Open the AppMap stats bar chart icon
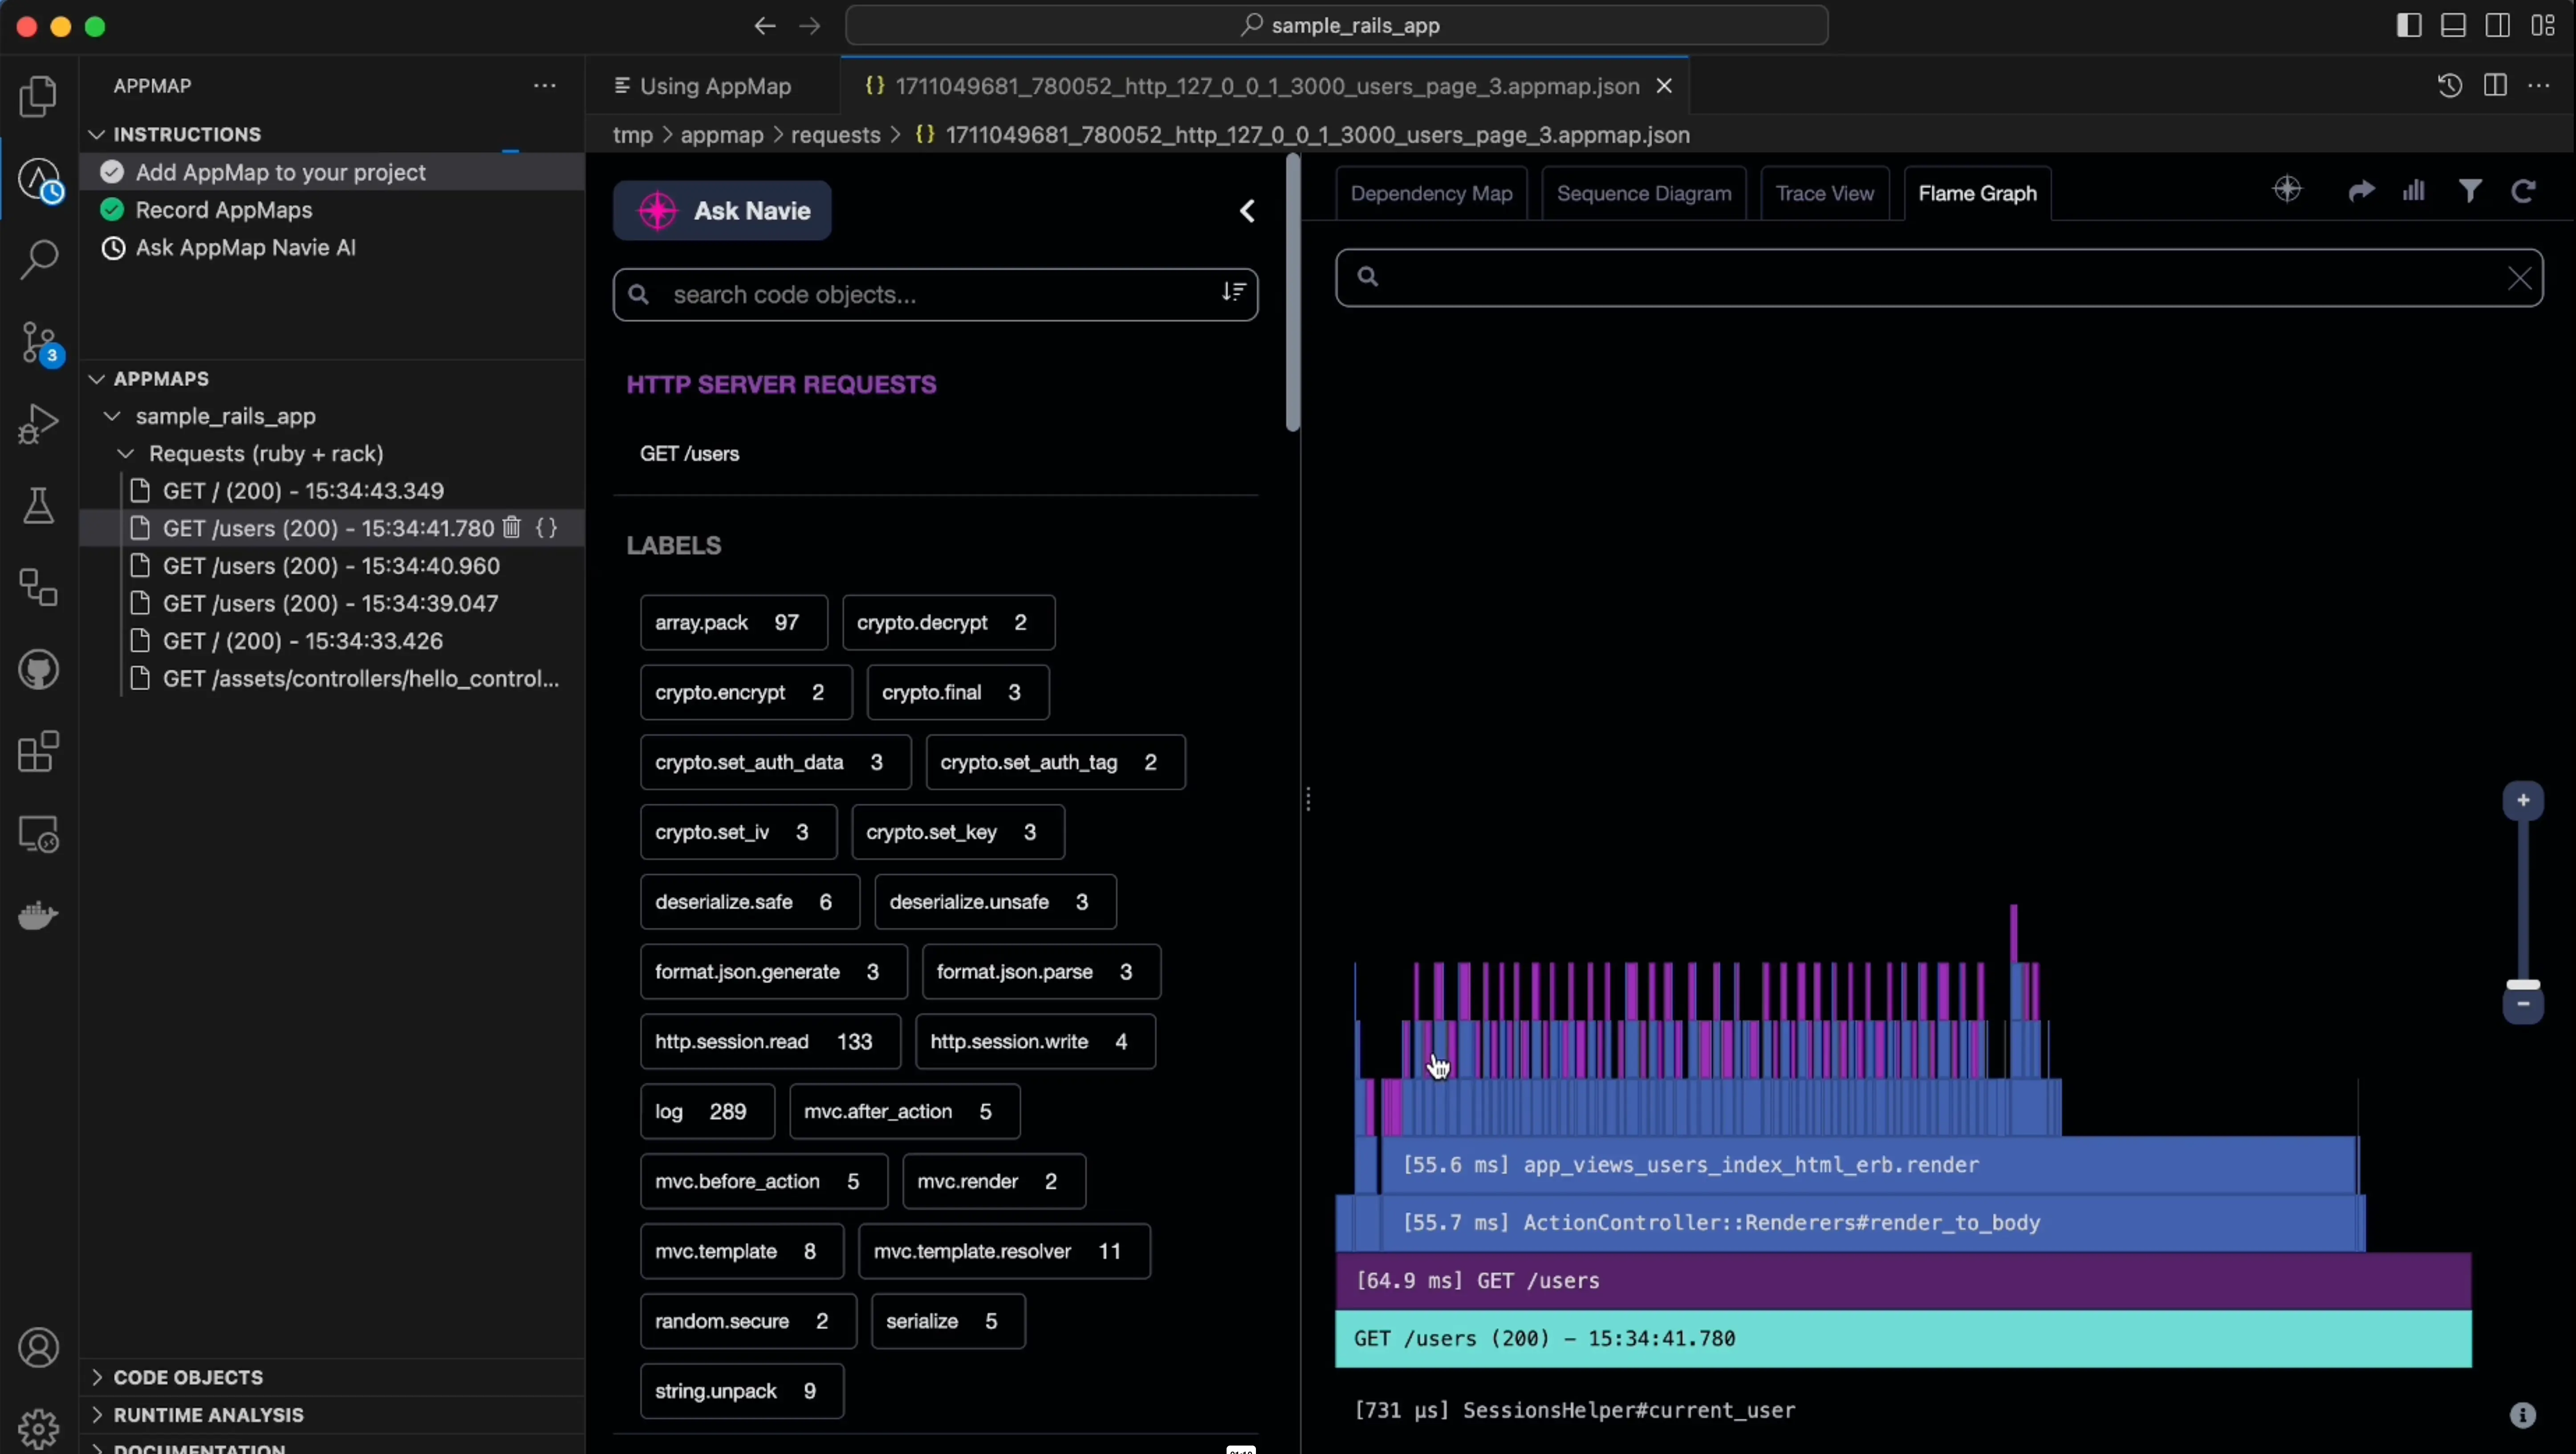2576x1454 pixels. (2414, 190)
